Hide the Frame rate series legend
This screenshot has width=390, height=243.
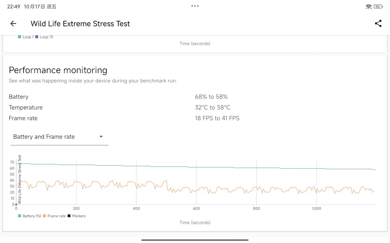54,216
